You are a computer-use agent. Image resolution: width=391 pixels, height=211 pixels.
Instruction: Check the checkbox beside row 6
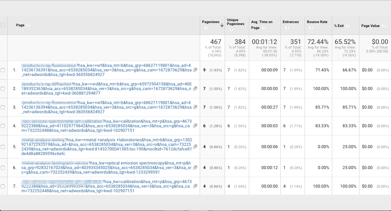click(3, 168)
